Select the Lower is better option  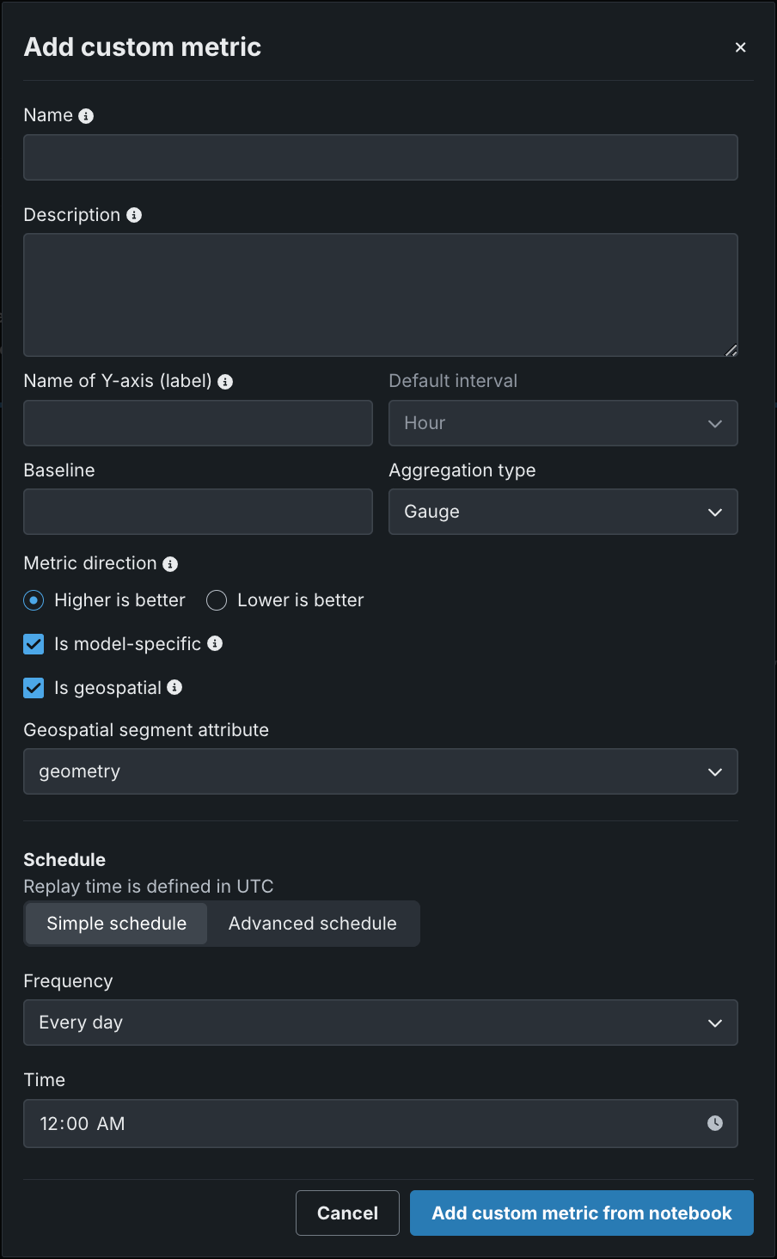click(217, 600)
